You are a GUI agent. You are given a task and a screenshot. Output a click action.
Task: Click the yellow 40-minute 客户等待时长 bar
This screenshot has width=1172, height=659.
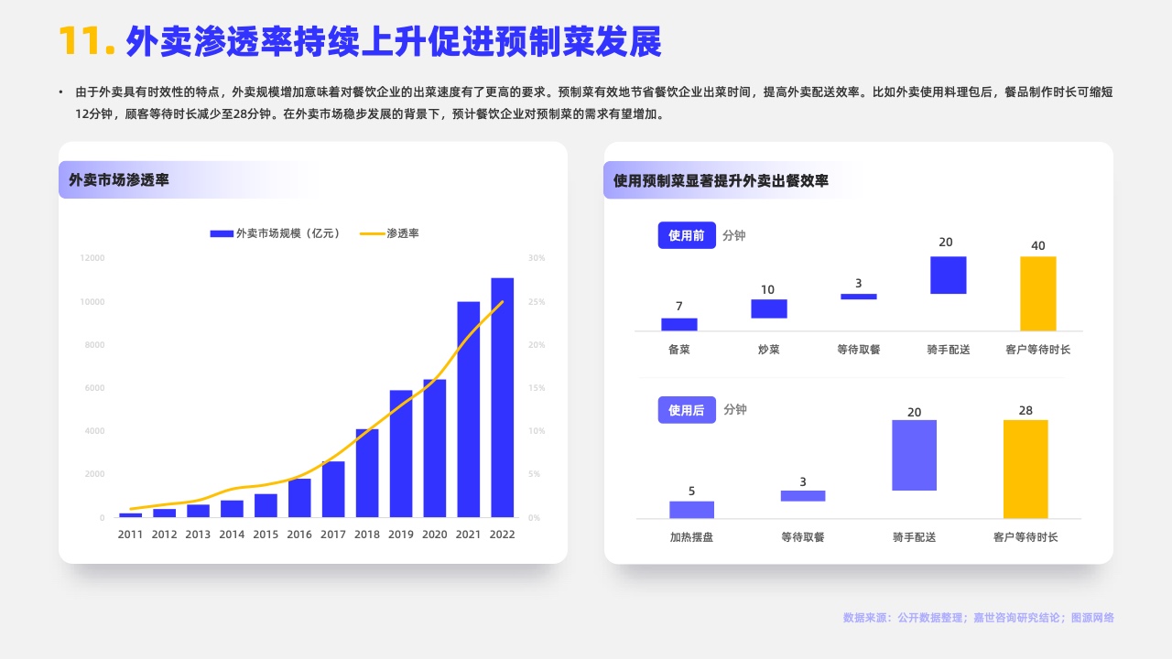(x=1037, y=293)
